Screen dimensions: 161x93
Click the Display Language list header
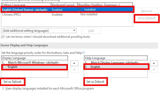[35, 58]
